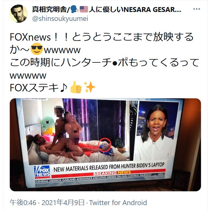Open the author's profile avatar
This screenshot has height=210, width=208.
[x=19, y=14]
